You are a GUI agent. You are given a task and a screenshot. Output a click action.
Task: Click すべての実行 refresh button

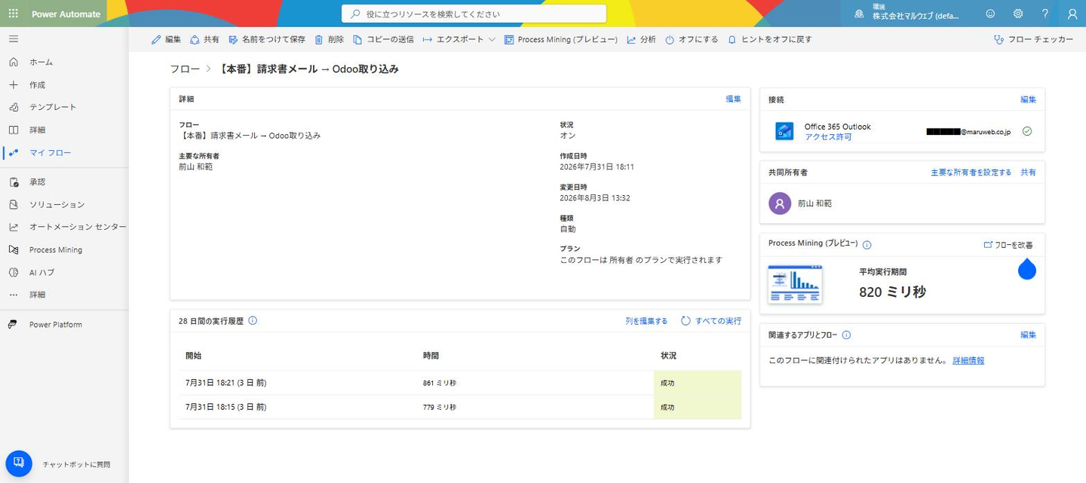(710, 321)
